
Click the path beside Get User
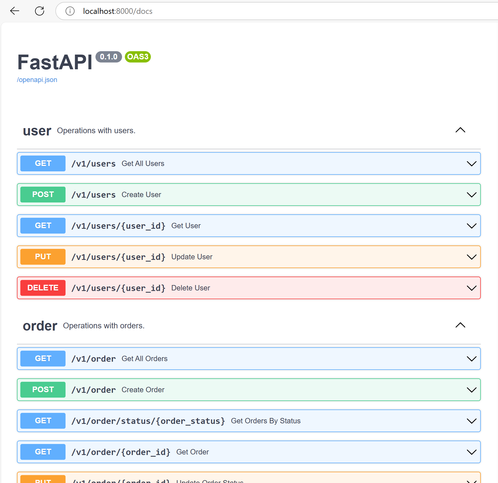[118, 226]
